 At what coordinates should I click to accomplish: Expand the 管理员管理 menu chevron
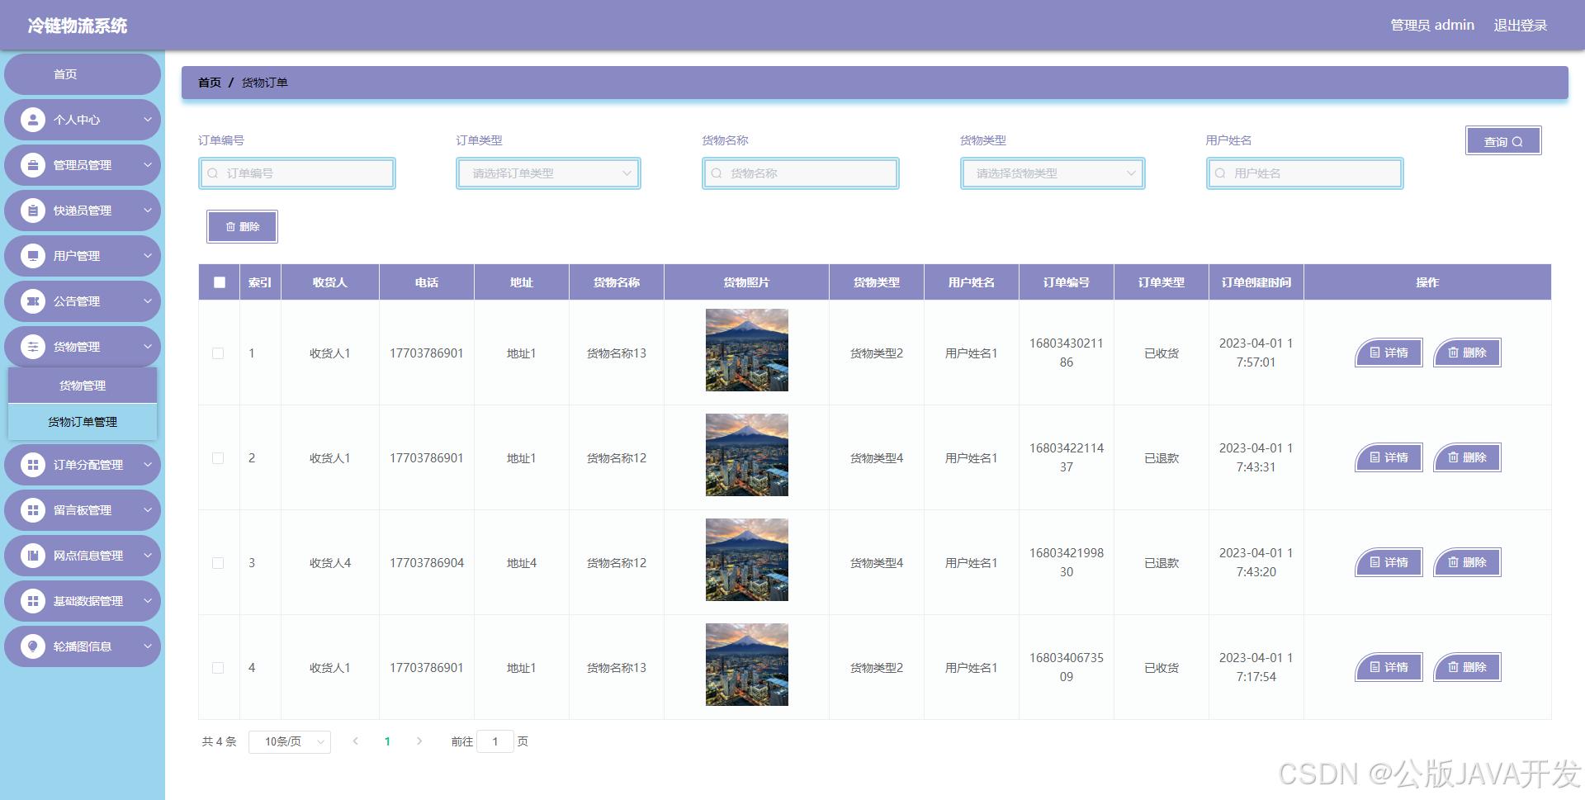[x=148, y=165]
